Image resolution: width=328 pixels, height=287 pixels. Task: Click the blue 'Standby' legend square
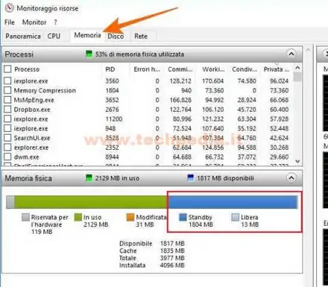[x=183, y=217]
